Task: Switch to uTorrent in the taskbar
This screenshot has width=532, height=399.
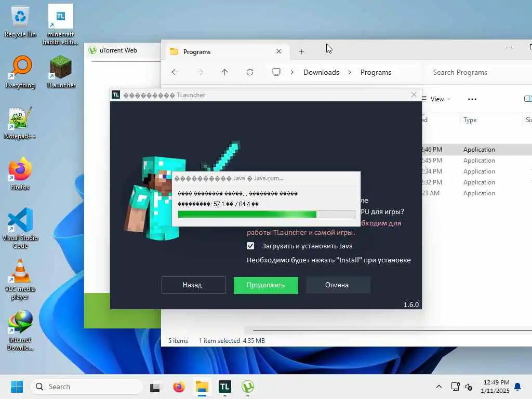Action: pos(248,387)
